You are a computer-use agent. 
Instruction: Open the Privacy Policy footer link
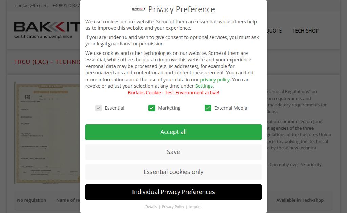173,207
